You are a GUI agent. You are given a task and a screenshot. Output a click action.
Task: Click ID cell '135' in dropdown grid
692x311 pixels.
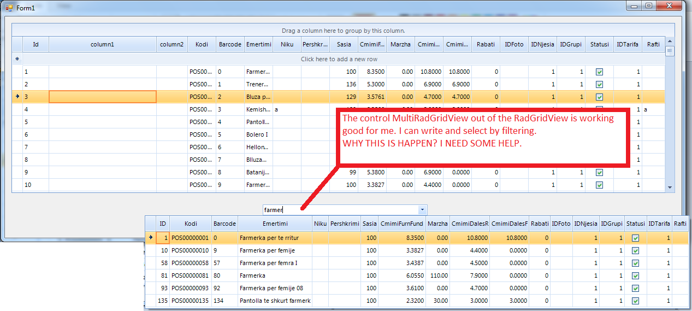point(163,301)
